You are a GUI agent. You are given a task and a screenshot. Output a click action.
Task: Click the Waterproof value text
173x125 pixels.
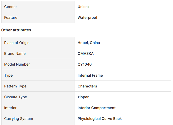click(x=87, y=17)
